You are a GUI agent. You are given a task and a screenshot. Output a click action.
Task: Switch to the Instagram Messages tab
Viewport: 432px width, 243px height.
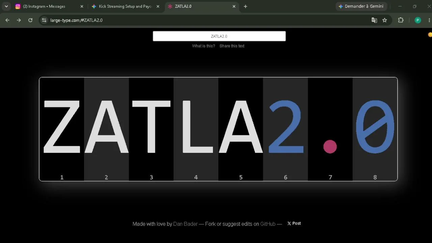coord(49,6)
